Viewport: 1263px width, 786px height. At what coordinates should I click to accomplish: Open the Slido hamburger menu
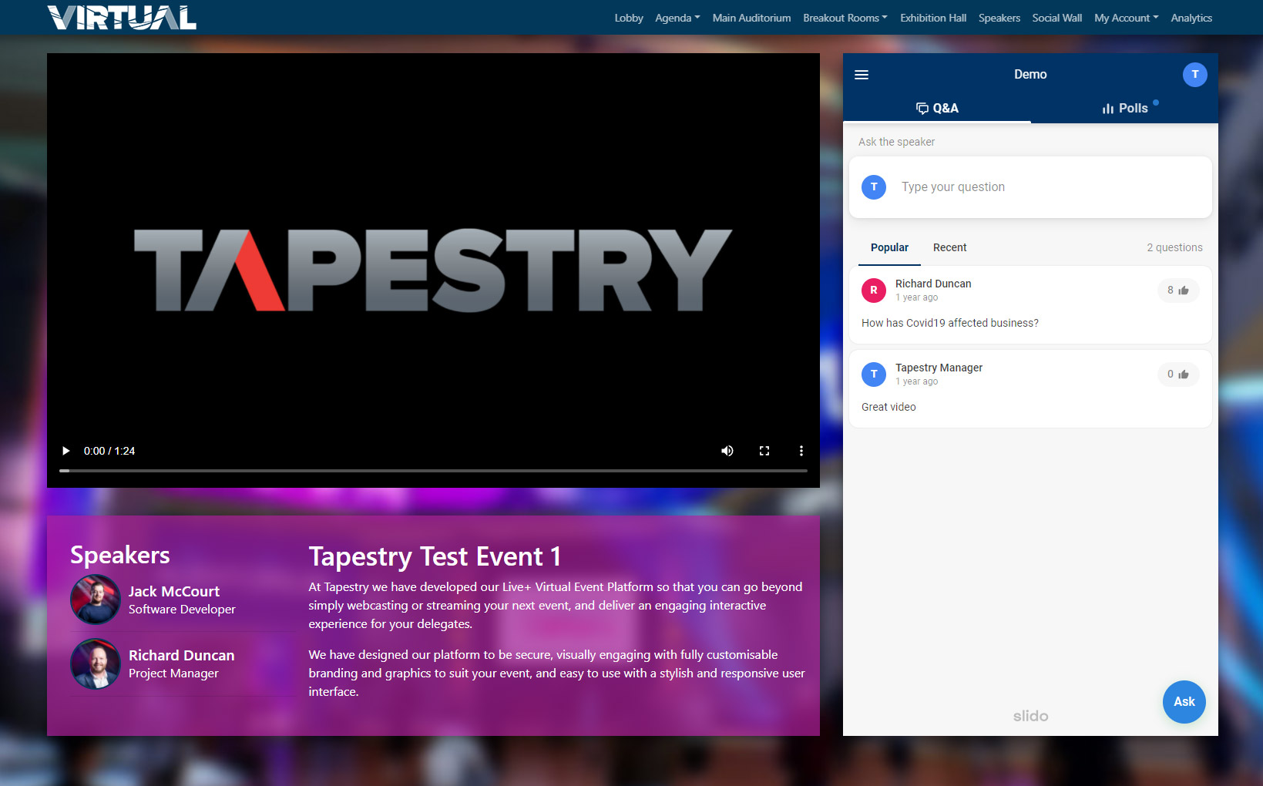click(862, 75)
